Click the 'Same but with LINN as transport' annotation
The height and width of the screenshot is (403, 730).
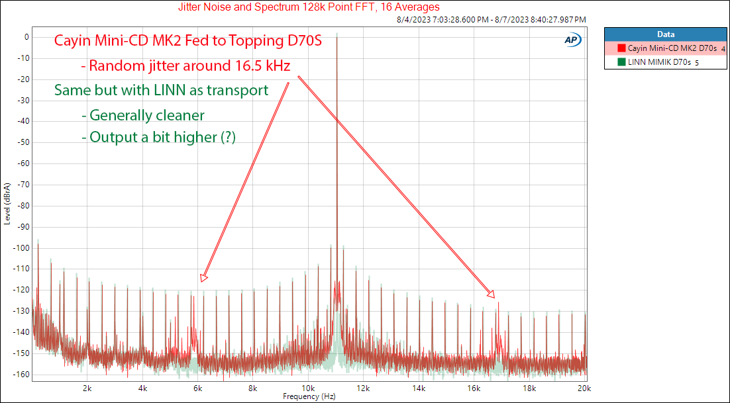161,90
